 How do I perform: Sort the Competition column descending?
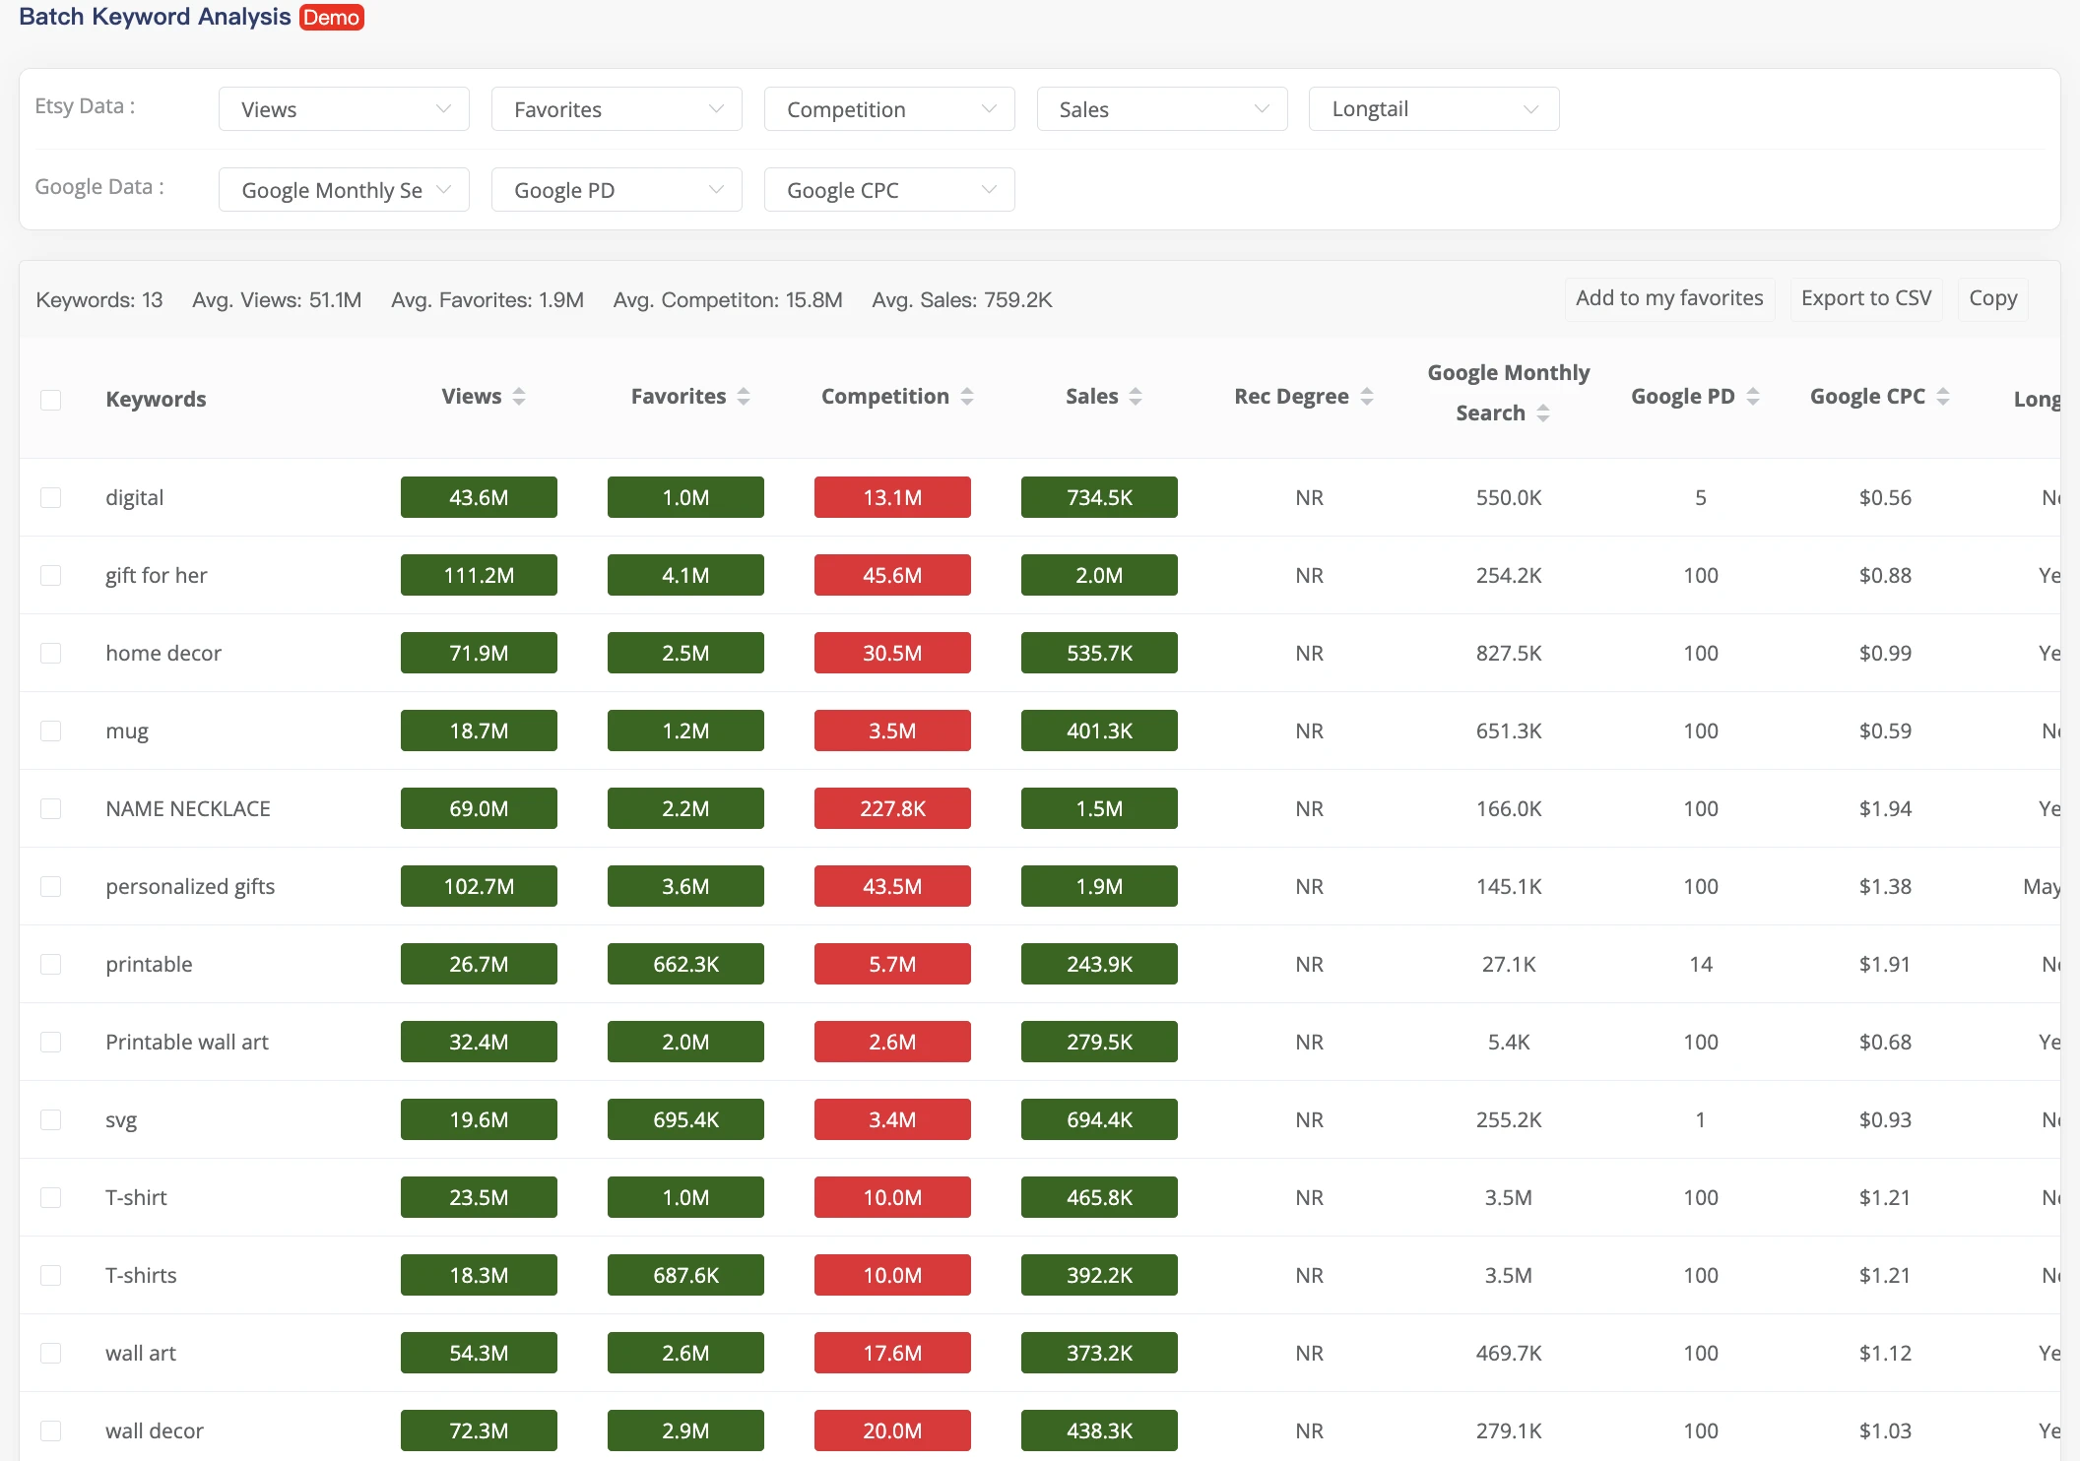click(968, 396)
